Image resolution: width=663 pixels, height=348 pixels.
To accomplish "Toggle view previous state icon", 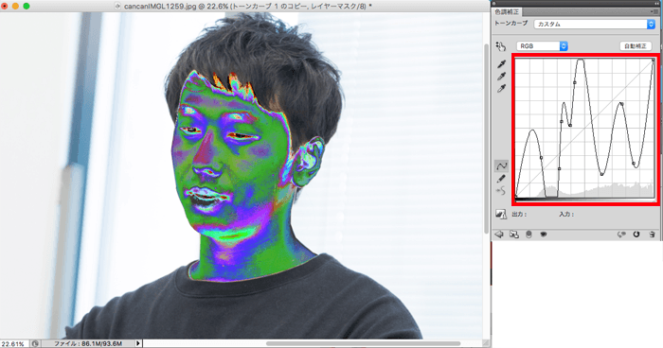I will pos(621,235).
